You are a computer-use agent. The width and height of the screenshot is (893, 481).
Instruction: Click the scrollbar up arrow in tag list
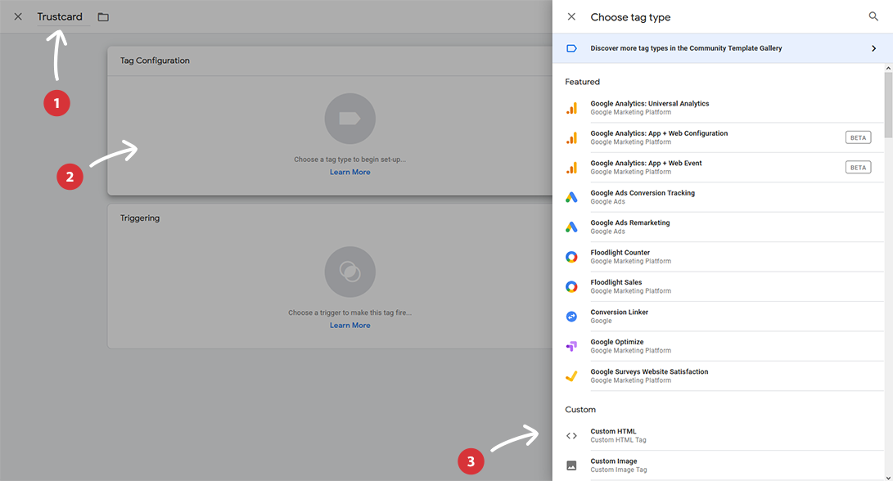tap(888, 68)
